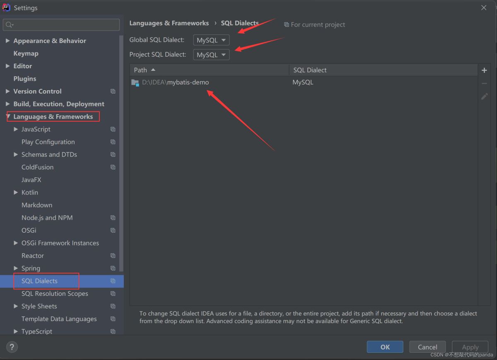The image size is (497, 360).
Task: Open the Node.js and NPM page
Action: 47,218
